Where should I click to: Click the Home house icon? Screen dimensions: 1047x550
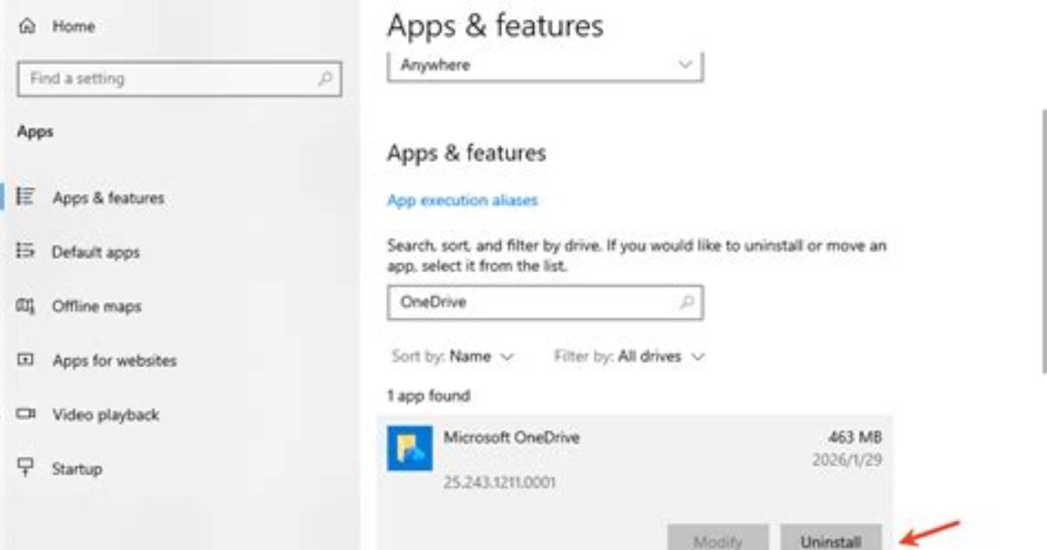pos(27,26)
